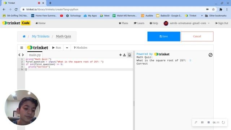Click Sign Out
The image size is (231, 130).
point(222,23)
